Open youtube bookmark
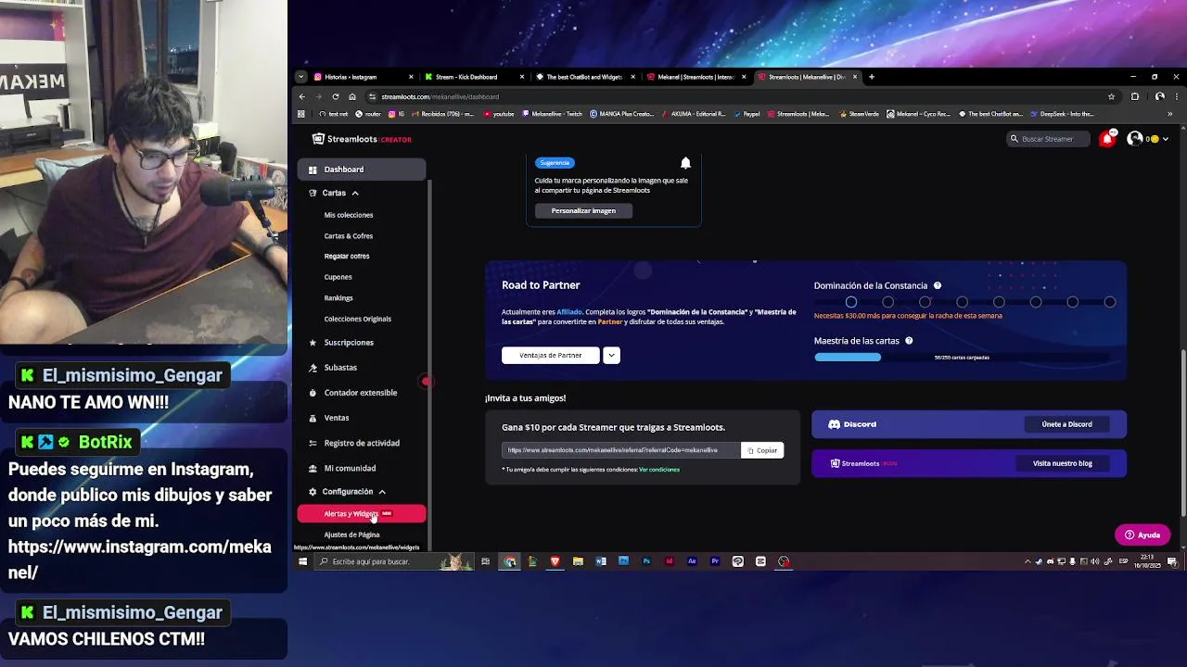Viewport: 1187px width, 667px height. (499, 114)
